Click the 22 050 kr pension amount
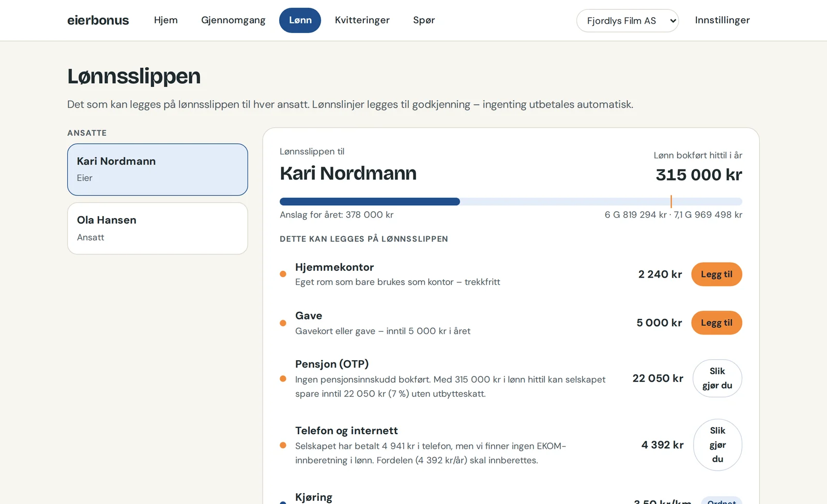Viewport: 827px width, 504px height. [x=658, y=378]
